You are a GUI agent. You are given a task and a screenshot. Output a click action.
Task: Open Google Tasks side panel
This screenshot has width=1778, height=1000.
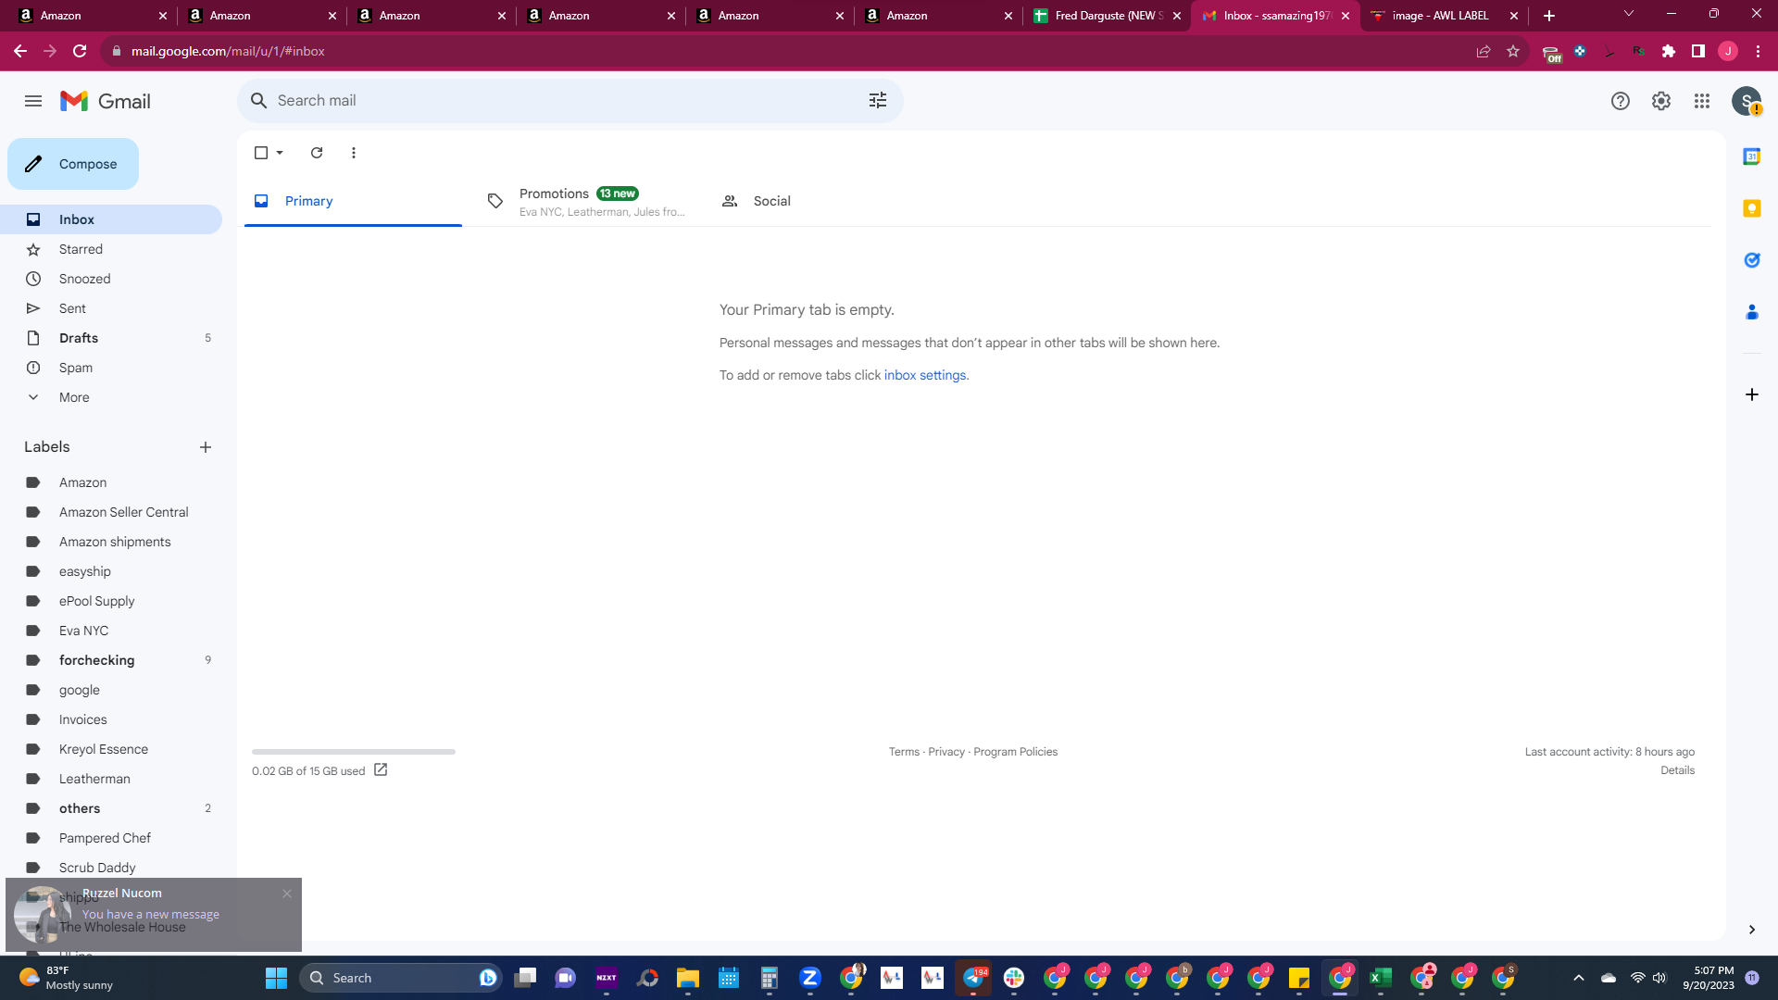tap(1751, 260)
